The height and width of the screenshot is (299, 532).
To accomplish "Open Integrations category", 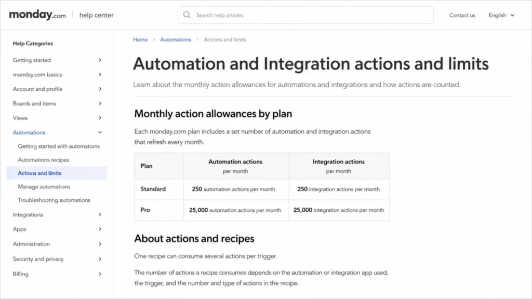I will pyautogui.click(x=28, y=214).
